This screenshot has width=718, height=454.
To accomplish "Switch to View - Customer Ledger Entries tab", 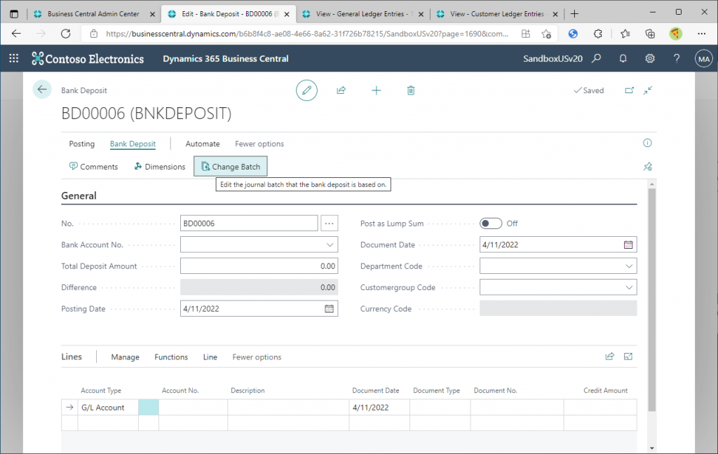I will (x=498, y=14).
